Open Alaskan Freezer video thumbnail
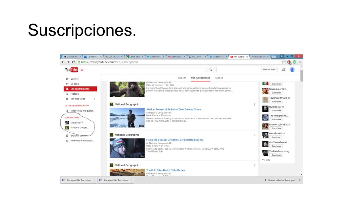The height and width of the screenshot is (204, 363). 127,118
